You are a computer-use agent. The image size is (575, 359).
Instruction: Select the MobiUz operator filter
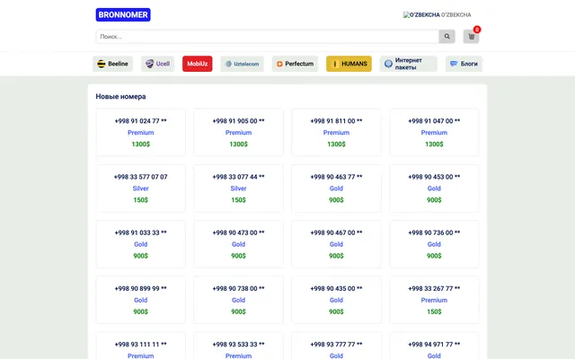point(198,64)
